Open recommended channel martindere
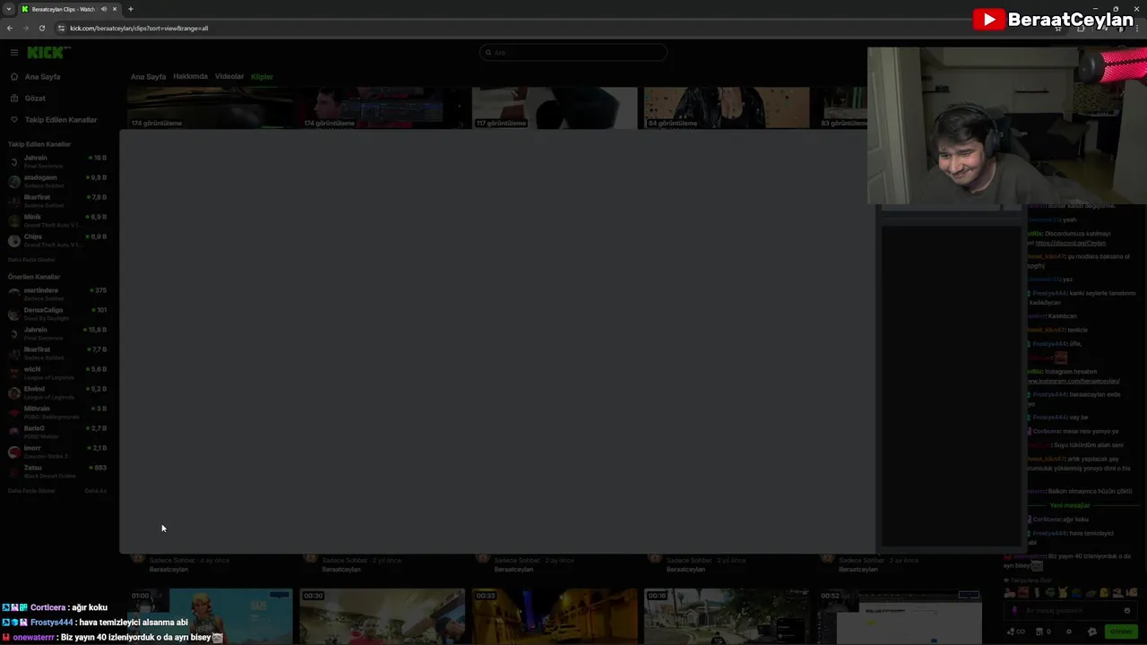 [57, 294]
